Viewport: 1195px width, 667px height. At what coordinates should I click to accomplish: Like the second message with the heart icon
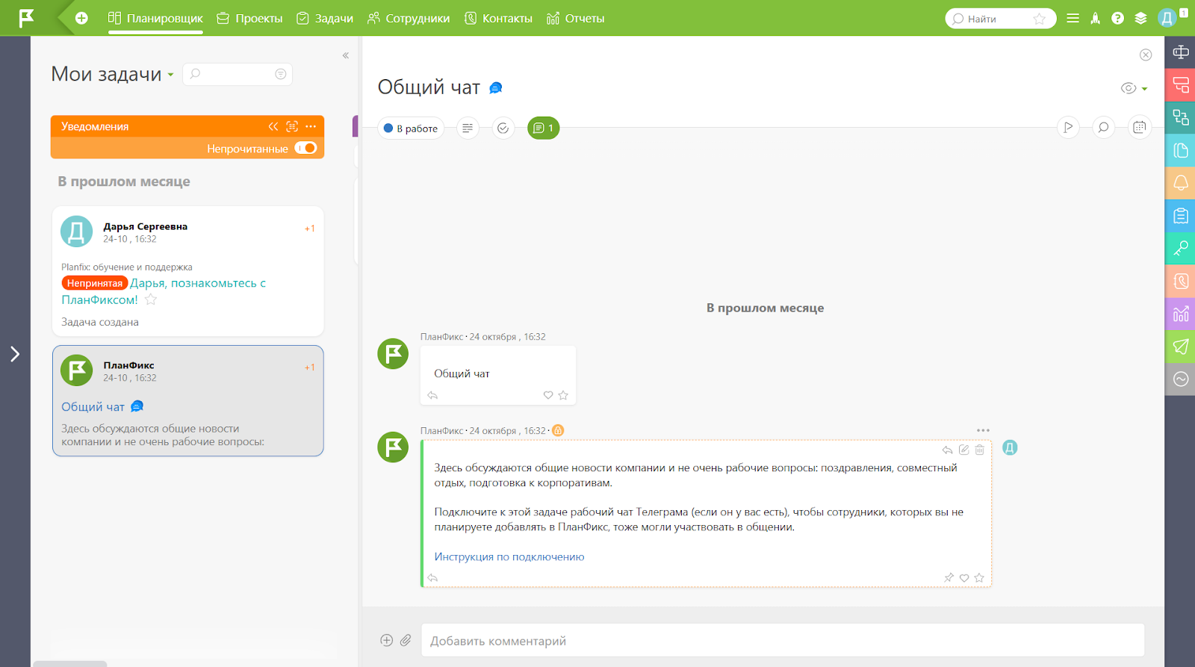point(964,578)
